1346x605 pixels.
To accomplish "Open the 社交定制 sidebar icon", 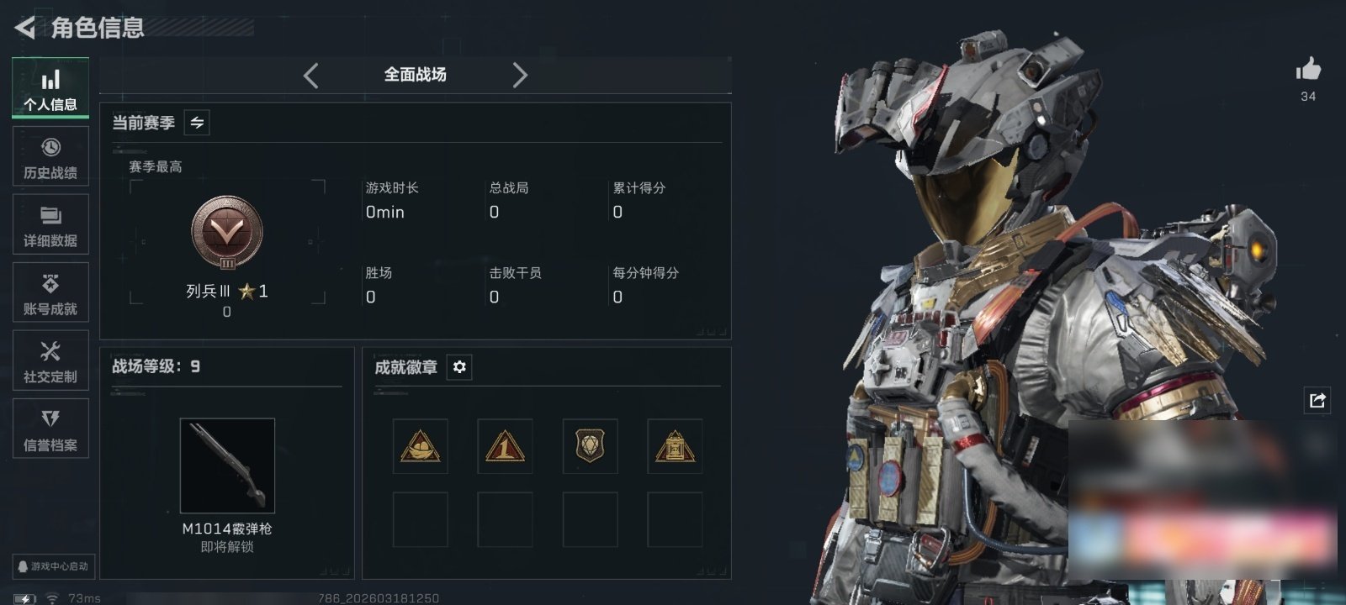I will [50, 360].
